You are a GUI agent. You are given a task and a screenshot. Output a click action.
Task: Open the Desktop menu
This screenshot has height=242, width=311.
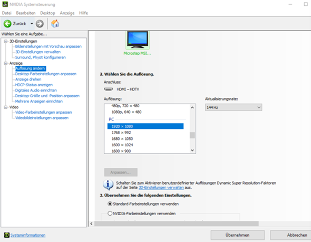pos(47,13)
